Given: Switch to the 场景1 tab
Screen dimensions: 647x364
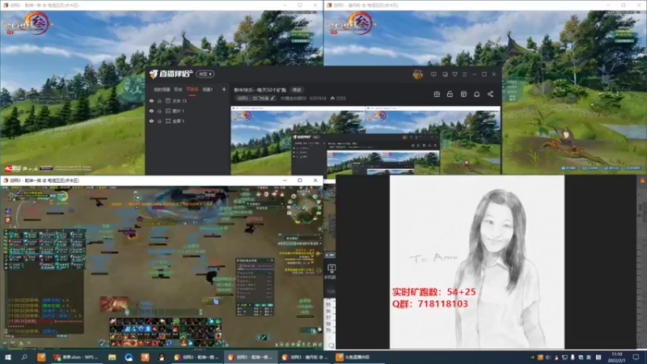Looking at the screenshot, I should tap(208, 90).
